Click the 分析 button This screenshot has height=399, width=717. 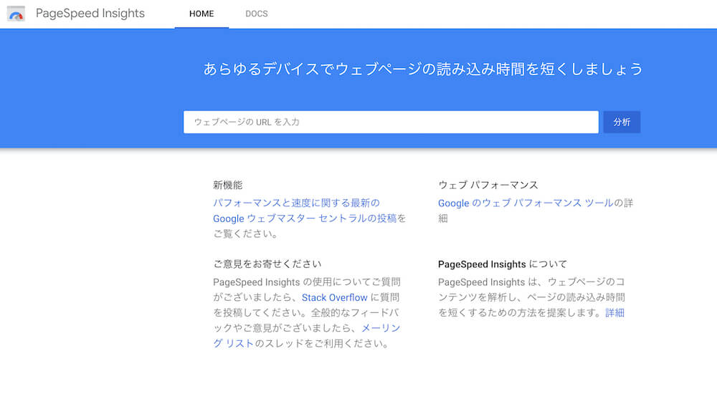[622, 122]
